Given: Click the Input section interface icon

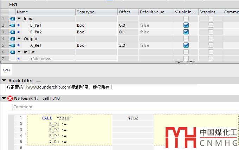Looking at the screenshot, I should point(12,19).
